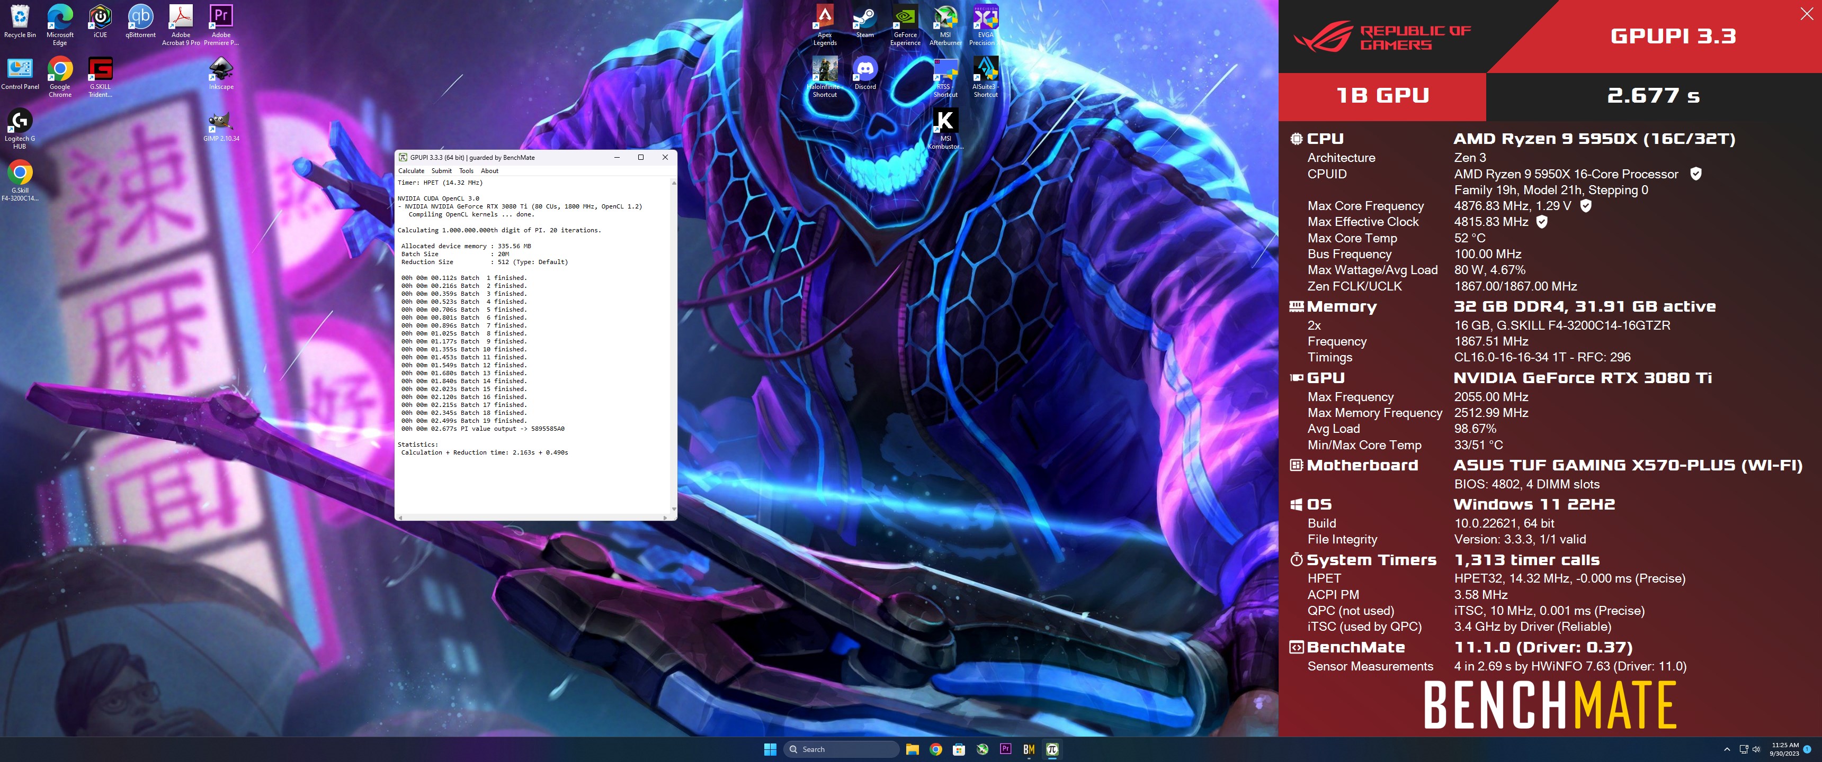Open network status tray icon
Screen dimensions: 1822x762
(1744, 749)
